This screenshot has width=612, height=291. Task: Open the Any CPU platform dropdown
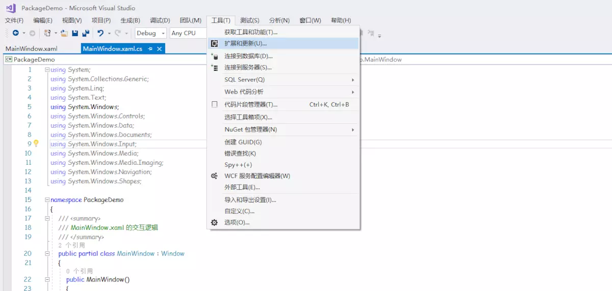click(x=188, y=33)
